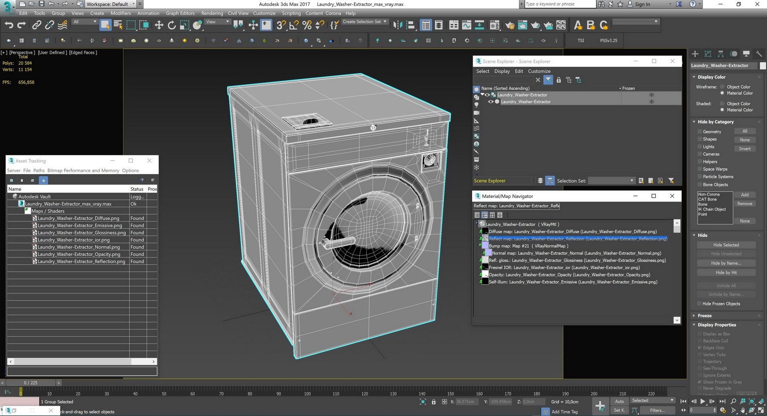Image resolution: width=767 pixels, height=416 pixels.
Task: Check the Cameras hide category box
Action: 699,154
